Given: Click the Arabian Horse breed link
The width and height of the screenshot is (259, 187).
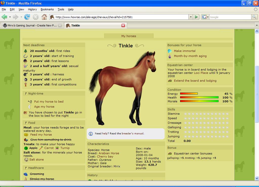Looking at the screenshot, I should pyautogui.click(x=109, y=153).
